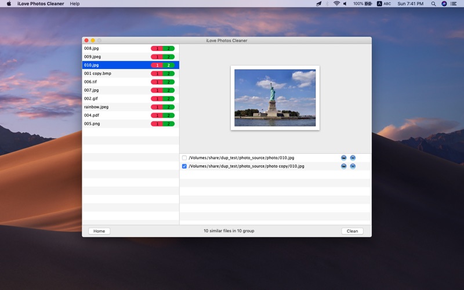Click the Wi-Fi status icon
The width and height of the screenshot is (464, 290).
336,3
